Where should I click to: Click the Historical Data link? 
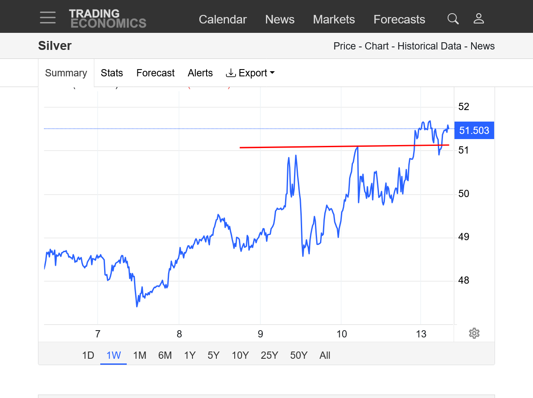(429, 46)
